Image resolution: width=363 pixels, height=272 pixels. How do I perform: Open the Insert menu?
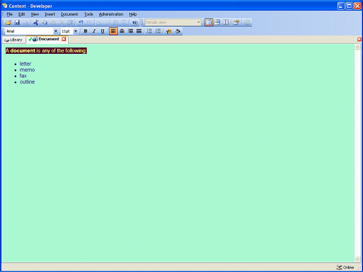[50, 14]
